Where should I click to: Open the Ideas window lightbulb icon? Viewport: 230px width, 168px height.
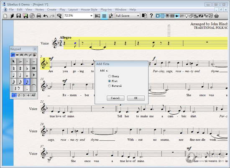click(187, 16)
